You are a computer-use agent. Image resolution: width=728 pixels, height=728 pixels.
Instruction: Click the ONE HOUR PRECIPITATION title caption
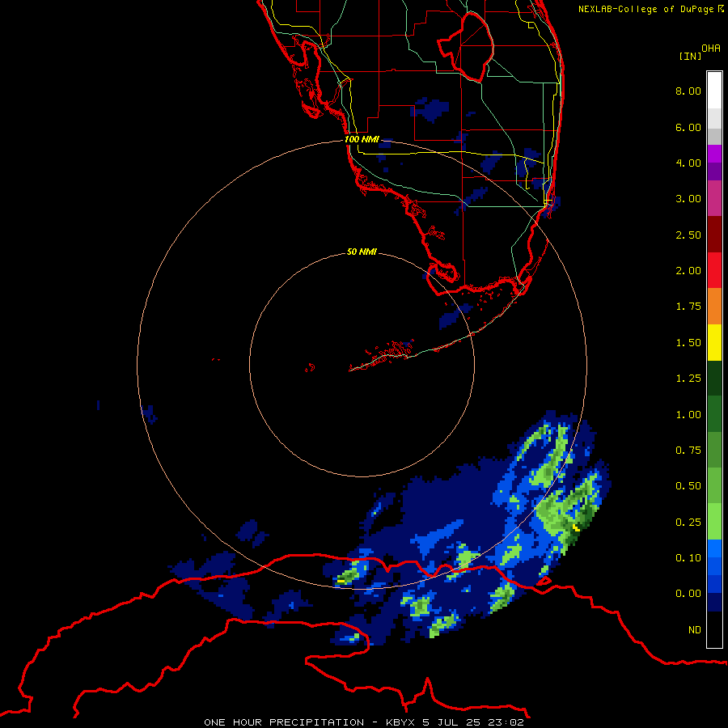point(364,722)
